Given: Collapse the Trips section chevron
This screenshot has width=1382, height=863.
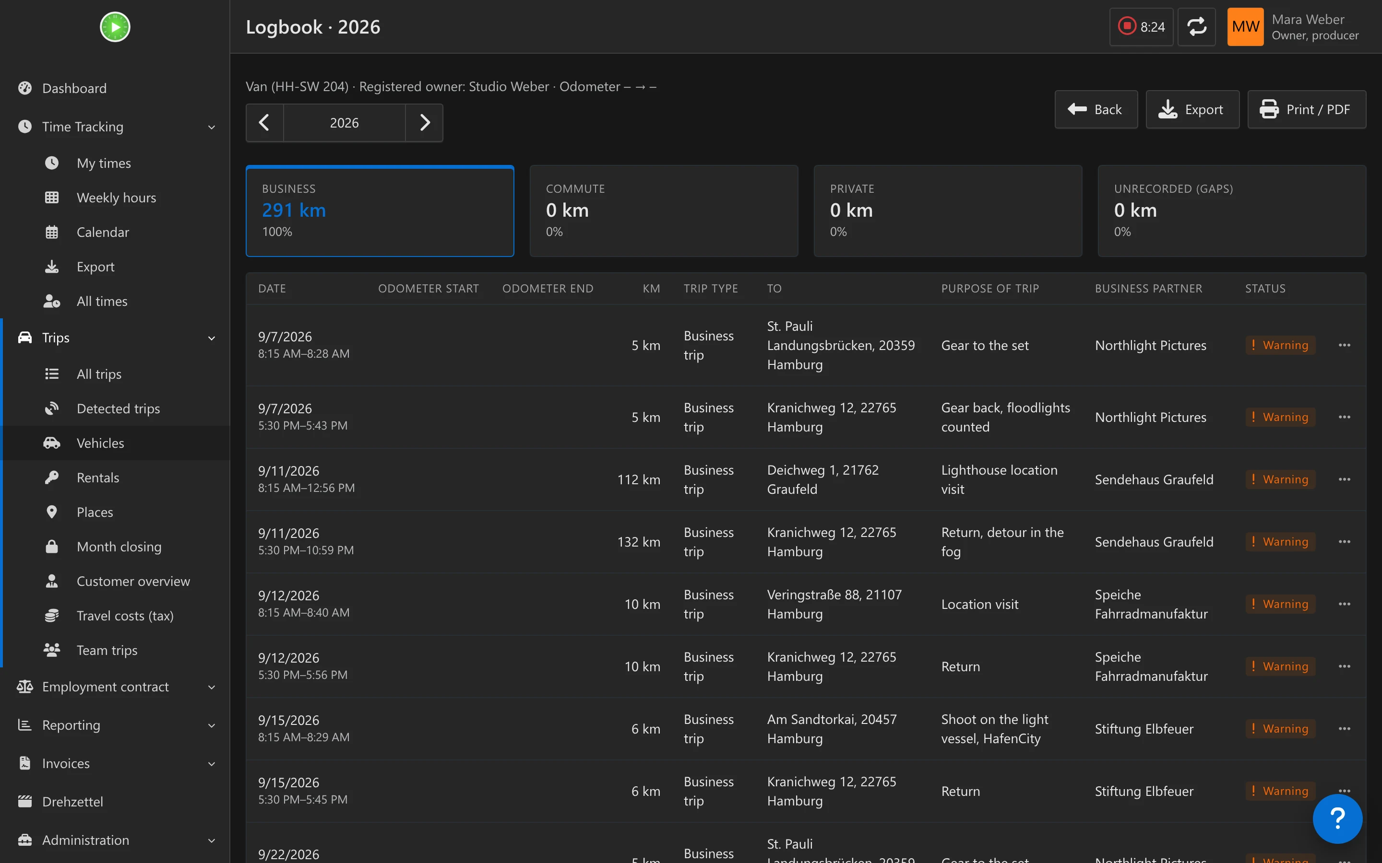Looking at the screenshot, I should 211,338.
